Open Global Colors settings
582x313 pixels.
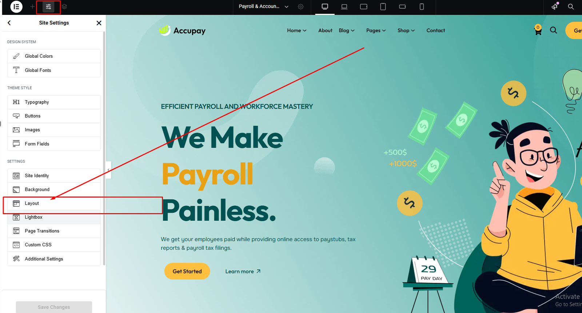(x=54, y=56)
